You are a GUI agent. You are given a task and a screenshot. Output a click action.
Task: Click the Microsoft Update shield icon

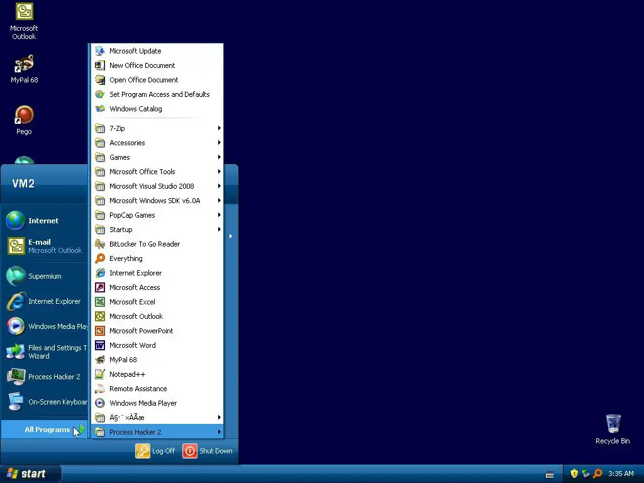point(100,51)
